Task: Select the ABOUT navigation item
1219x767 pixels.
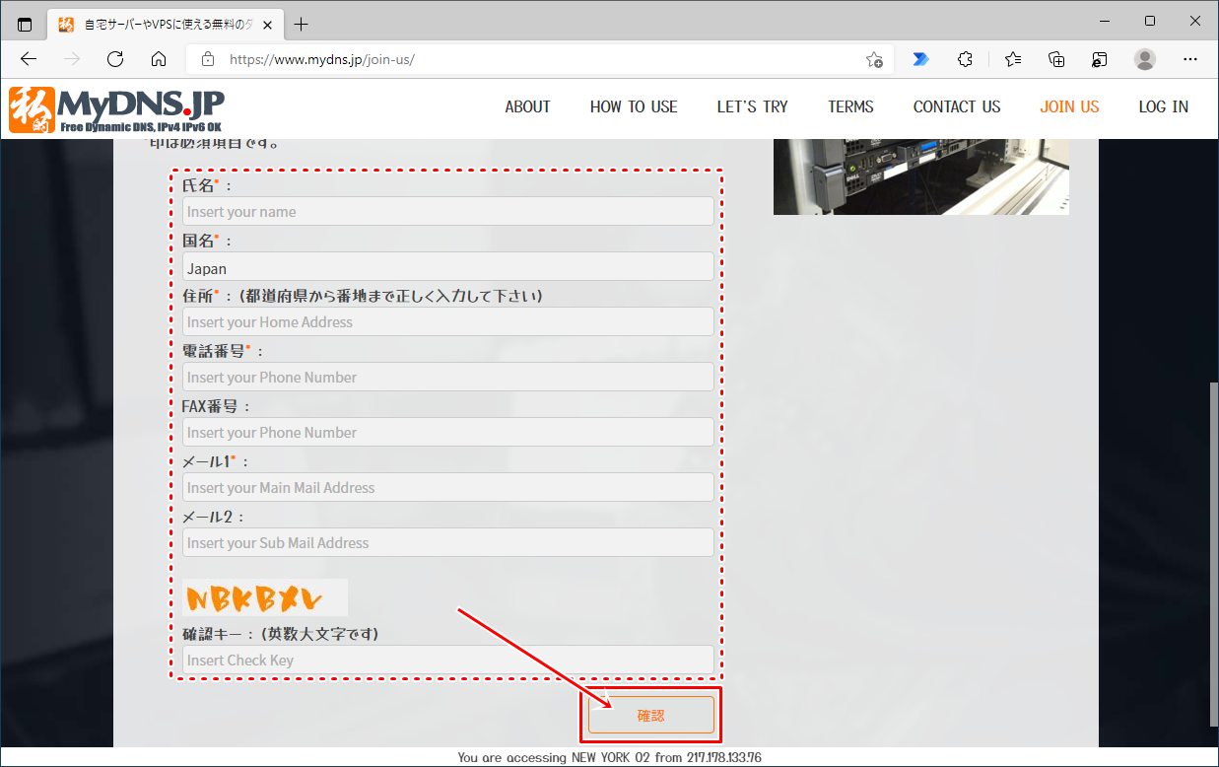Action: pos(527,106)
